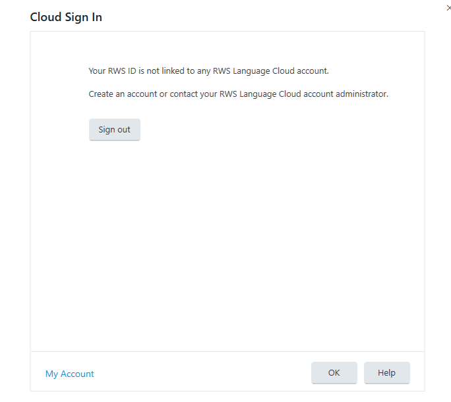451x402 pixels.
Task: Open Help for Cloud Sign In
Action: (x=386, y=372)
